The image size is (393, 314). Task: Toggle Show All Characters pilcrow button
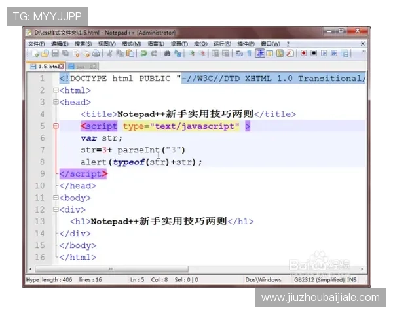[x=249, y=54]
